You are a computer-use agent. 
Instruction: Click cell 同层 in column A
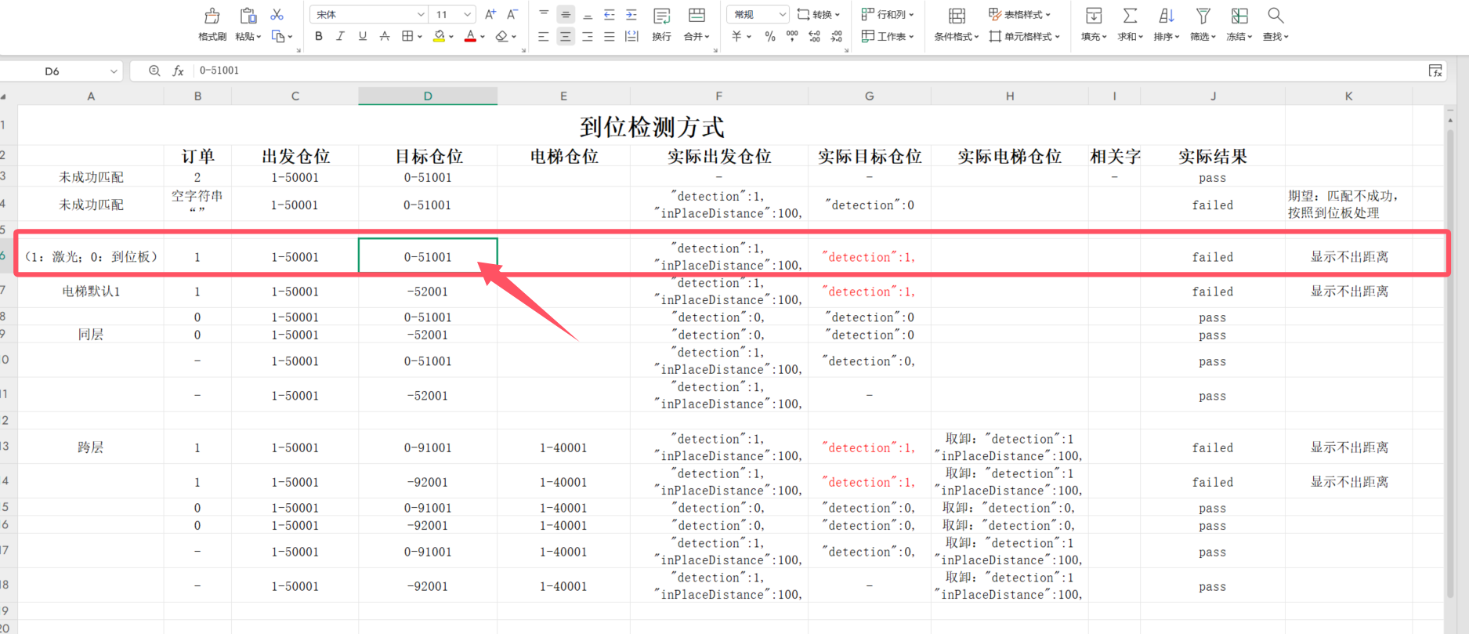click(x=91, y=335)
